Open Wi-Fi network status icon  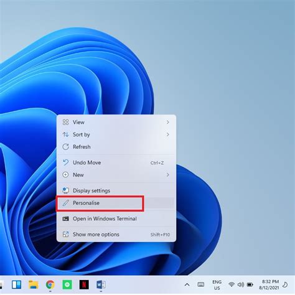pyautogui.click(x=232, y=284)
